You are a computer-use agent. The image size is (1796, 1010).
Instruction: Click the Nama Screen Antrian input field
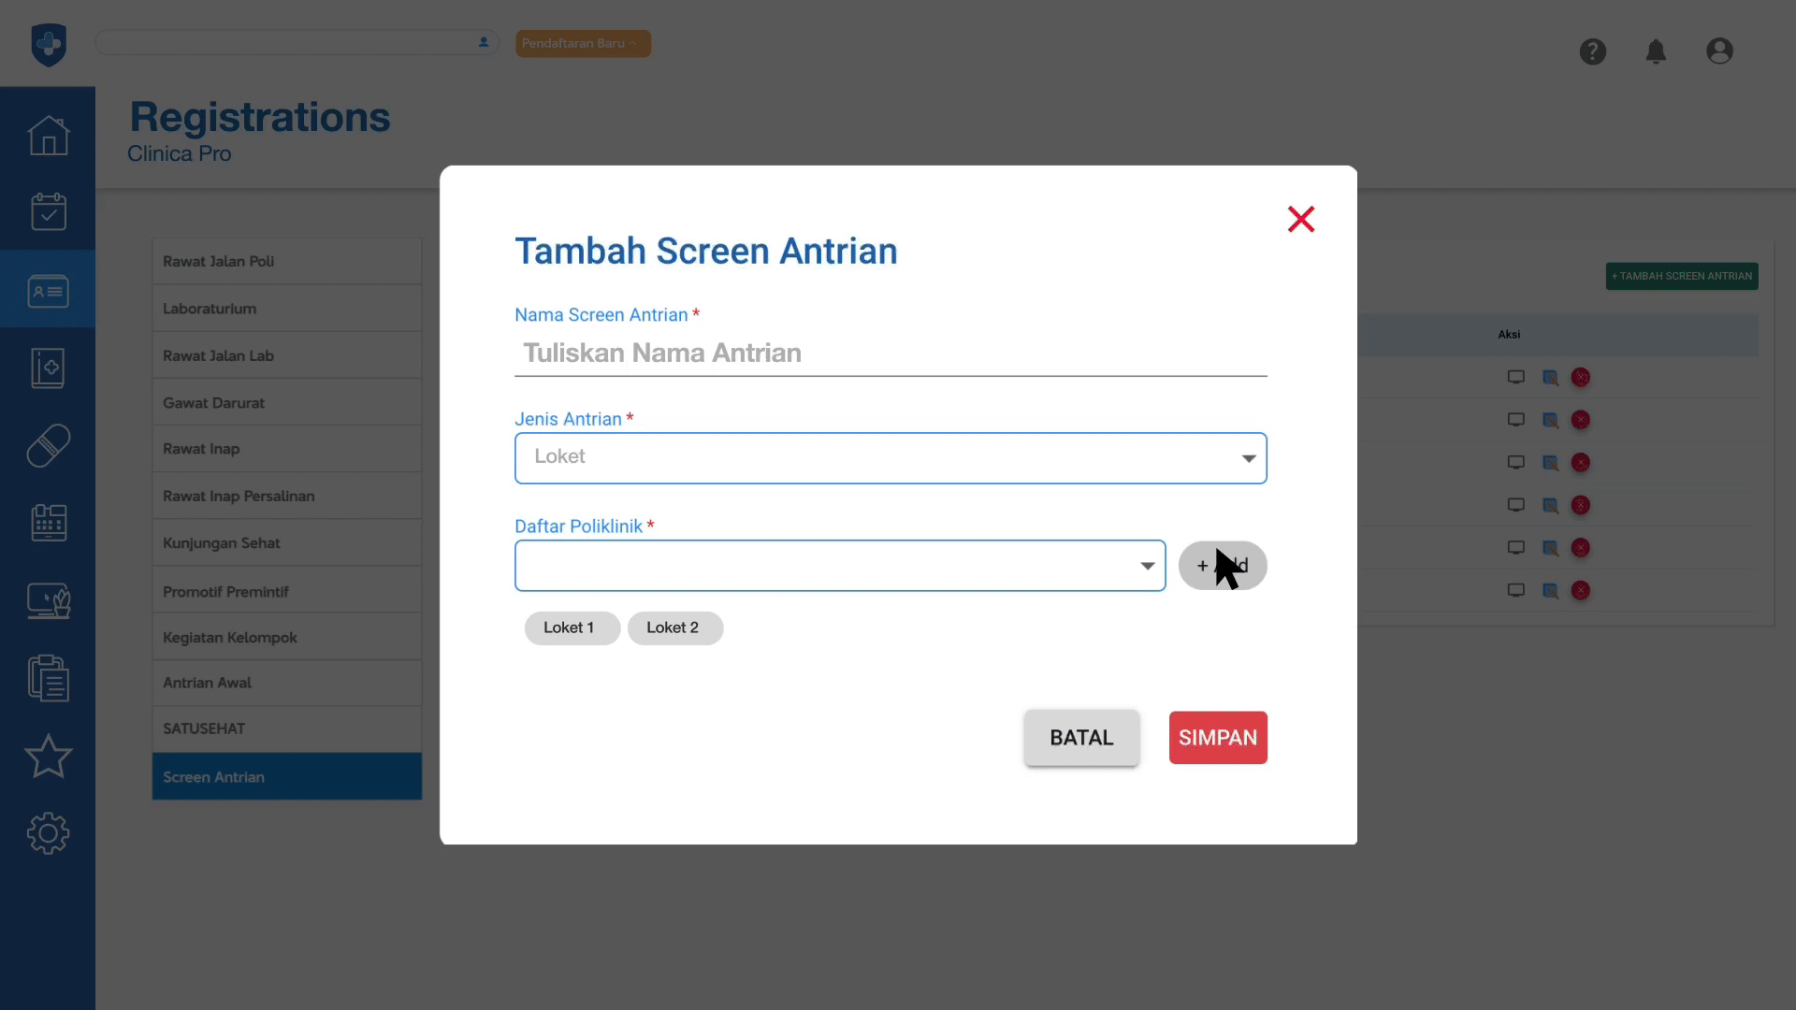point(891,353)
